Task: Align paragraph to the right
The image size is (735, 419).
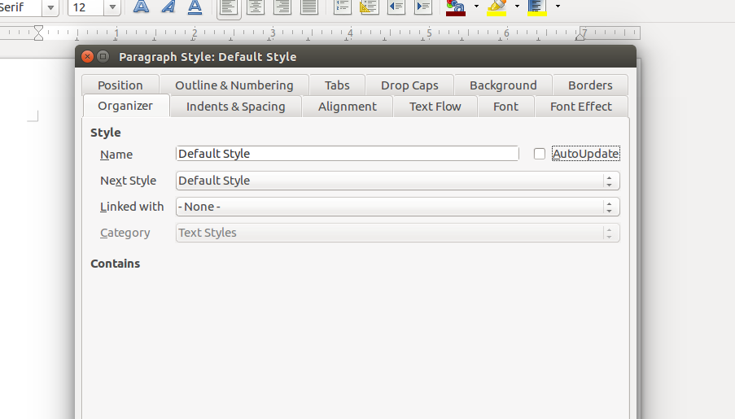Action: [x=282, y=7]
